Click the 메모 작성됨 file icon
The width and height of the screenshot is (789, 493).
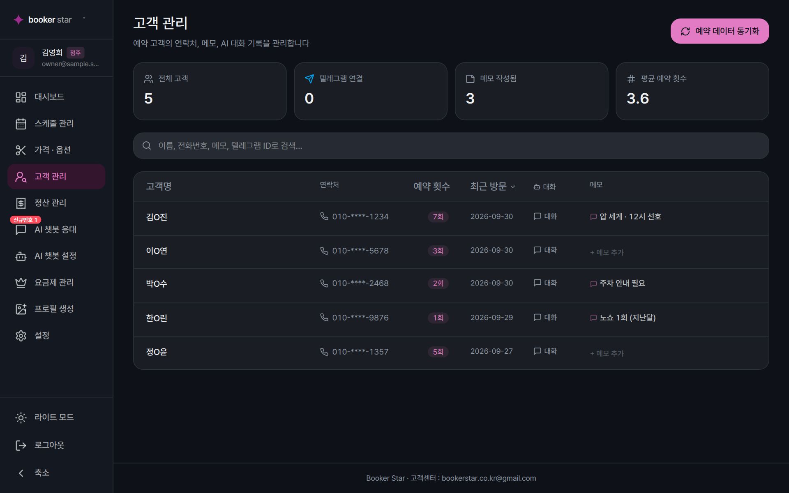point(470,79)
